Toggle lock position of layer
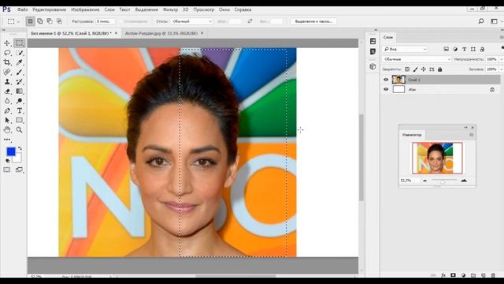The image size is (504, 284). coord(424,69)
